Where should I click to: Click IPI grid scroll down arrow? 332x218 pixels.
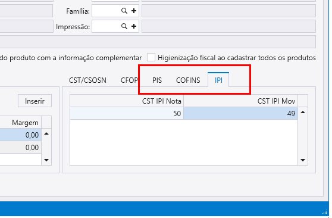click(303, 160)
